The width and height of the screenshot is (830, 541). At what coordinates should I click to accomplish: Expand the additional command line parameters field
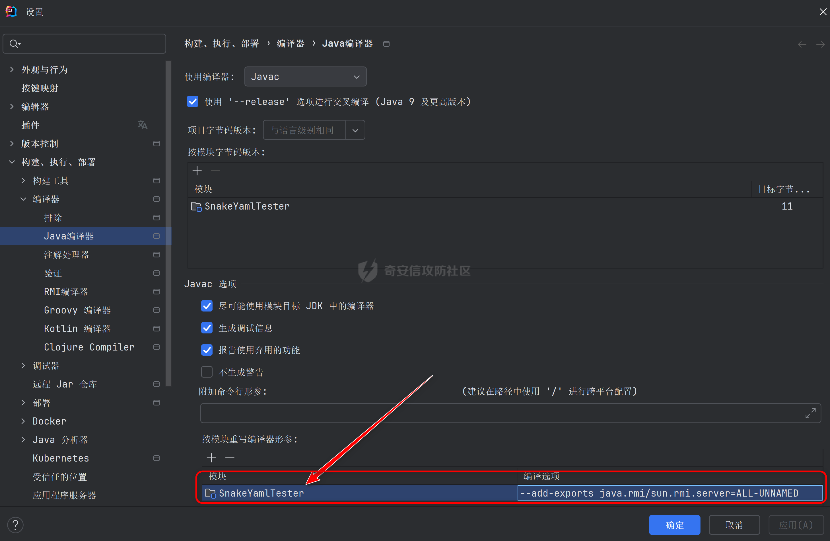(810, 413)
